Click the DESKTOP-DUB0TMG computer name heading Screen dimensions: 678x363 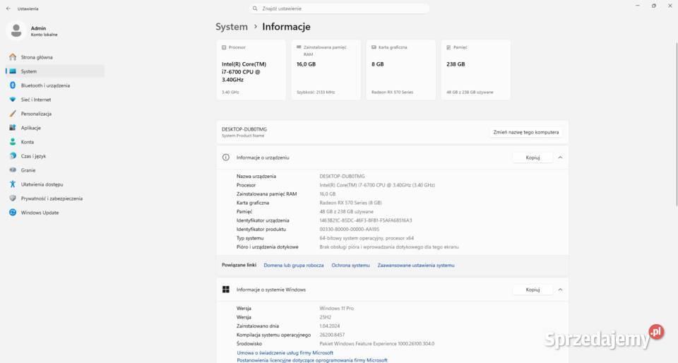[x=244, y=129]
